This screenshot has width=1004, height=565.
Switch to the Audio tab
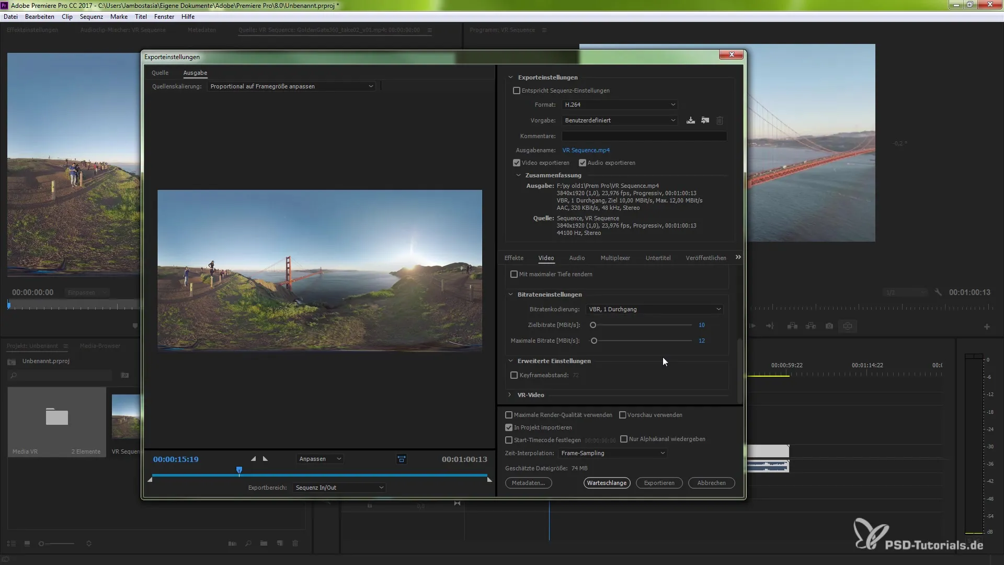(x=577, y=258)
